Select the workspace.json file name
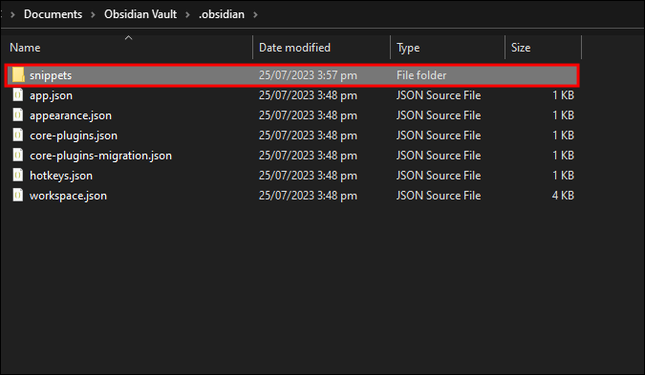The height and width of the screenshot is (375, 645). click(68, 196)
